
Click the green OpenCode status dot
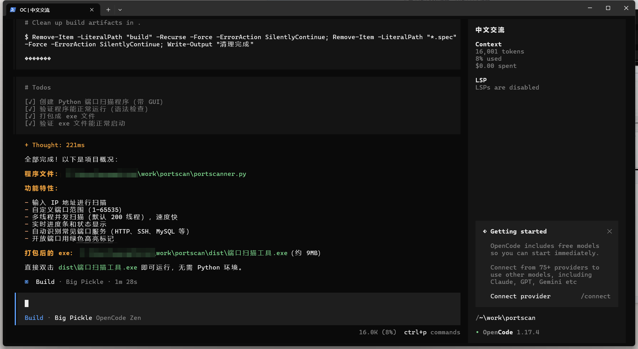tap(477, 332)
